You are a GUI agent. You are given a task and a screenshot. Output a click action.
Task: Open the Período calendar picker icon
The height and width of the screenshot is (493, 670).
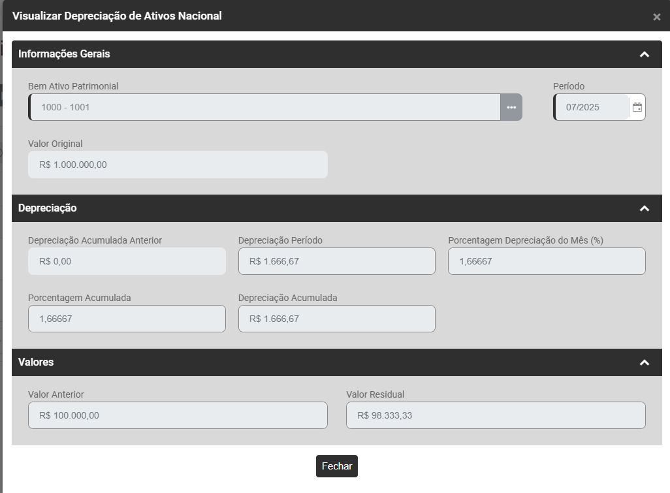pos(637,107)
